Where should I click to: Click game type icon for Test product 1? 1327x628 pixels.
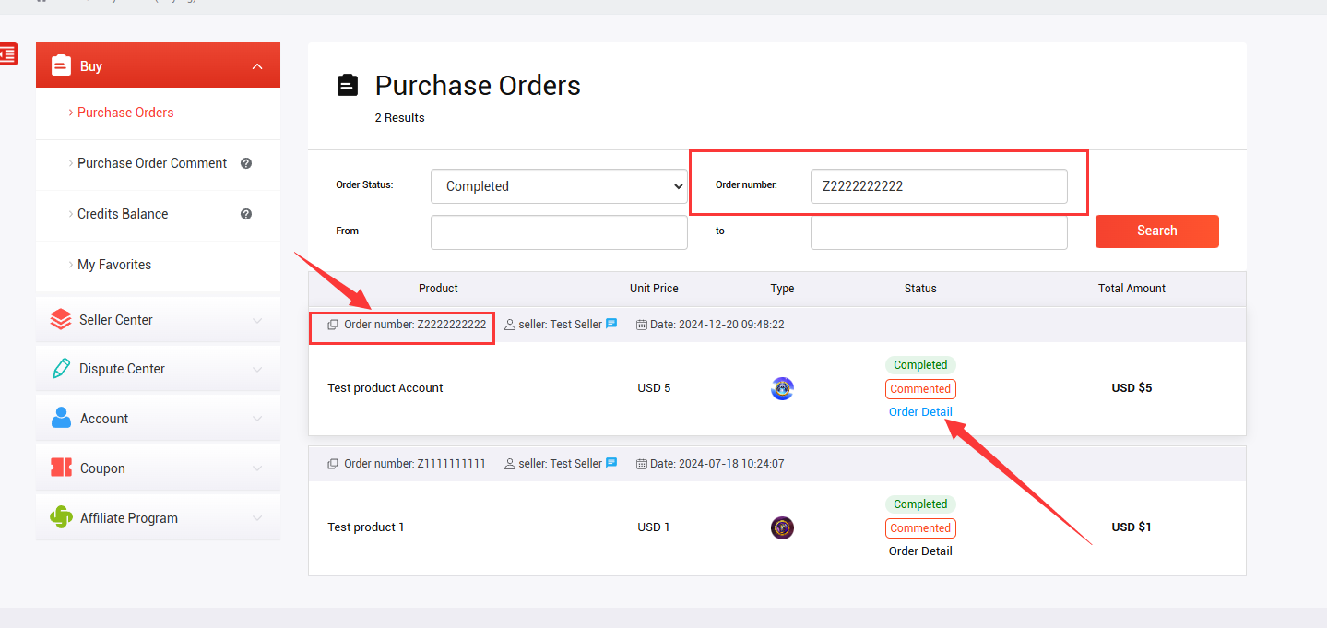pyautogui.click(x=782, y=527)
